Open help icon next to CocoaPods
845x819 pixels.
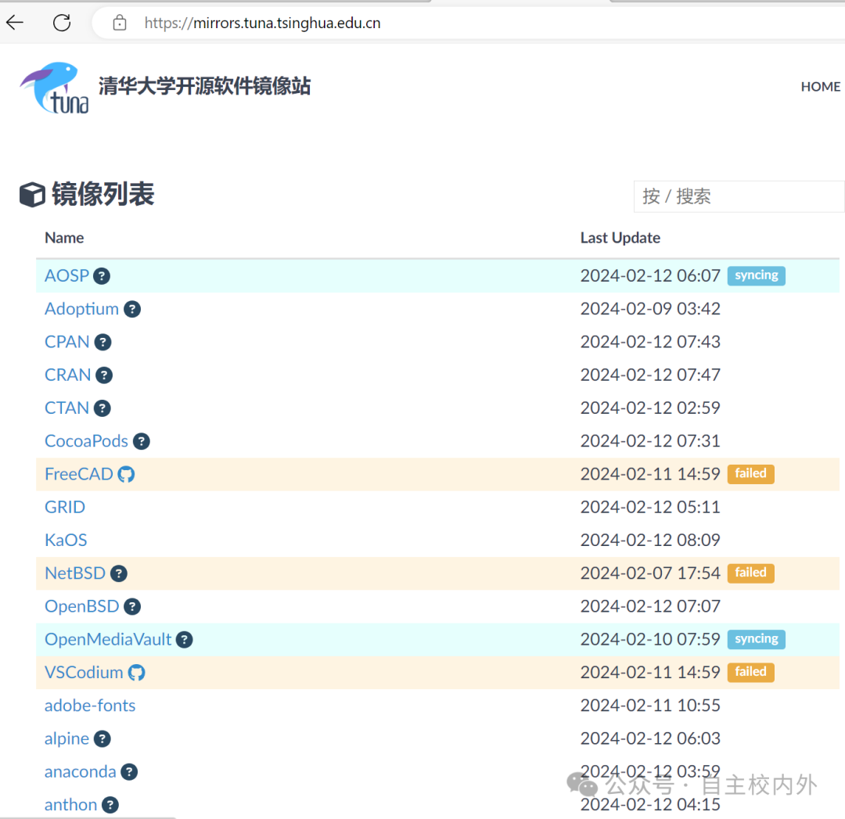[141, 441]
